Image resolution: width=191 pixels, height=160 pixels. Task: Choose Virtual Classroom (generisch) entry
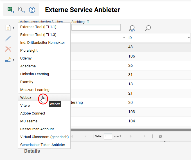point(44,137)
